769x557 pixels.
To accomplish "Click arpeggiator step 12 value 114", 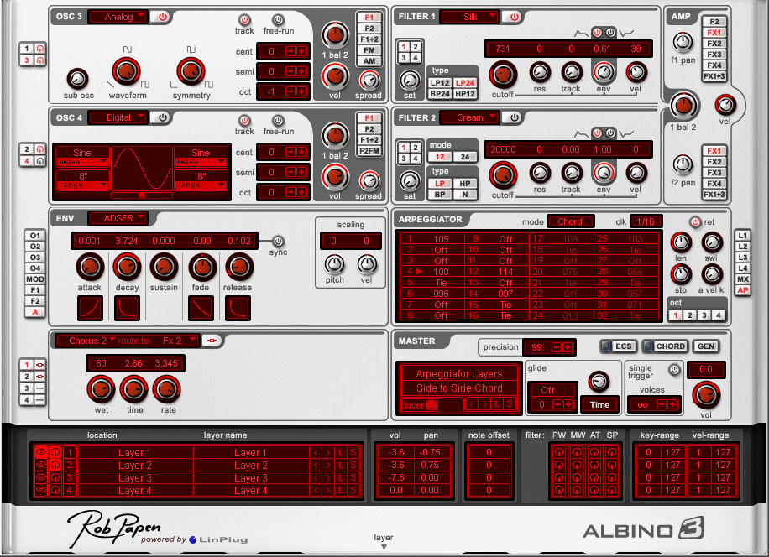I will tap(505, 272).
